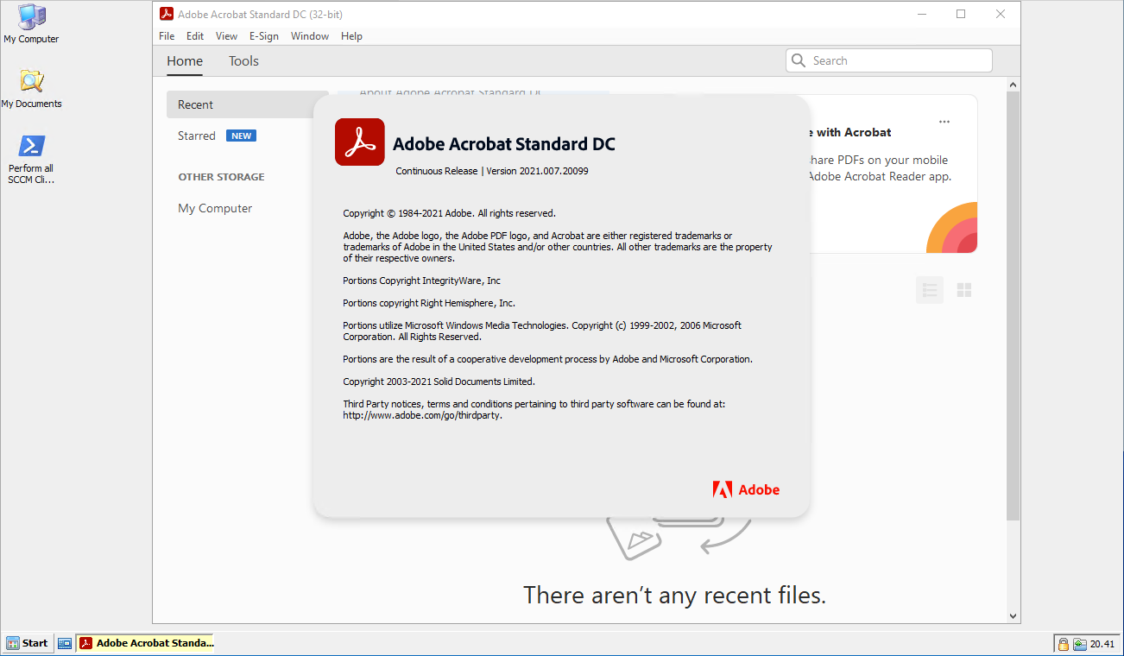1124x656 pixels.
Task: Click the search magnifier icon
Action: pyautogui.click(x=799, y=60)
